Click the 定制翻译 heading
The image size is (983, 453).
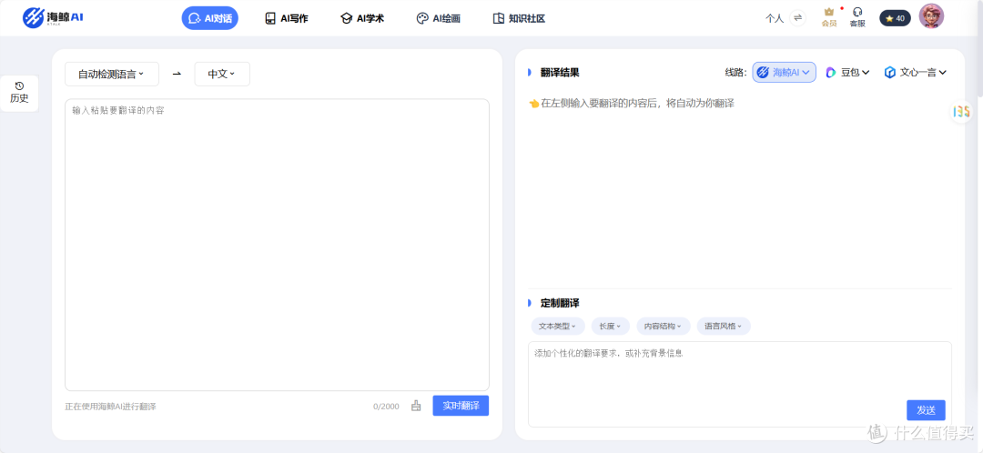click(x=560, y=303)
